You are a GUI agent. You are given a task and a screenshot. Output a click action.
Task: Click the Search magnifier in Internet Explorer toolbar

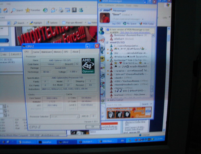tap(17, 10)
